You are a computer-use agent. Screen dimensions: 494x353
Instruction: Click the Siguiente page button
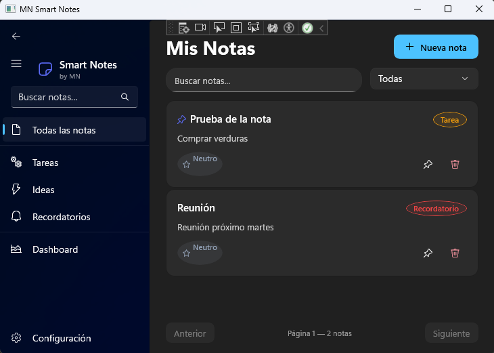click(x=451, y=333)
